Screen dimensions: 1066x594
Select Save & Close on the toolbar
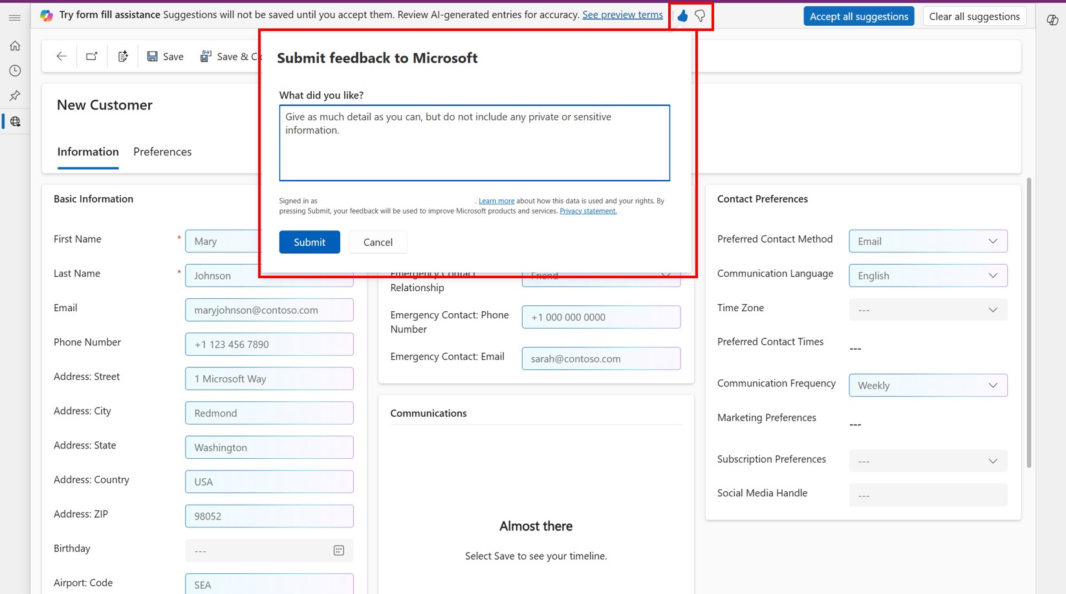231,56
